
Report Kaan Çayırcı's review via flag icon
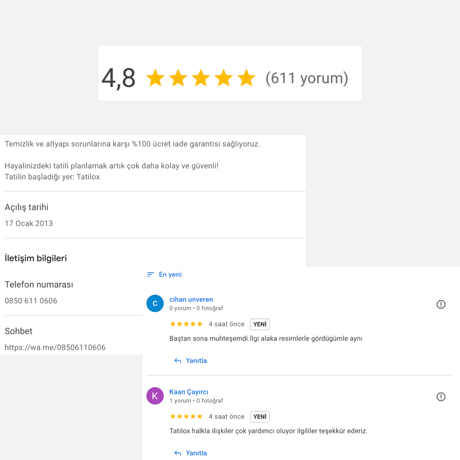(x=441, y=397)
